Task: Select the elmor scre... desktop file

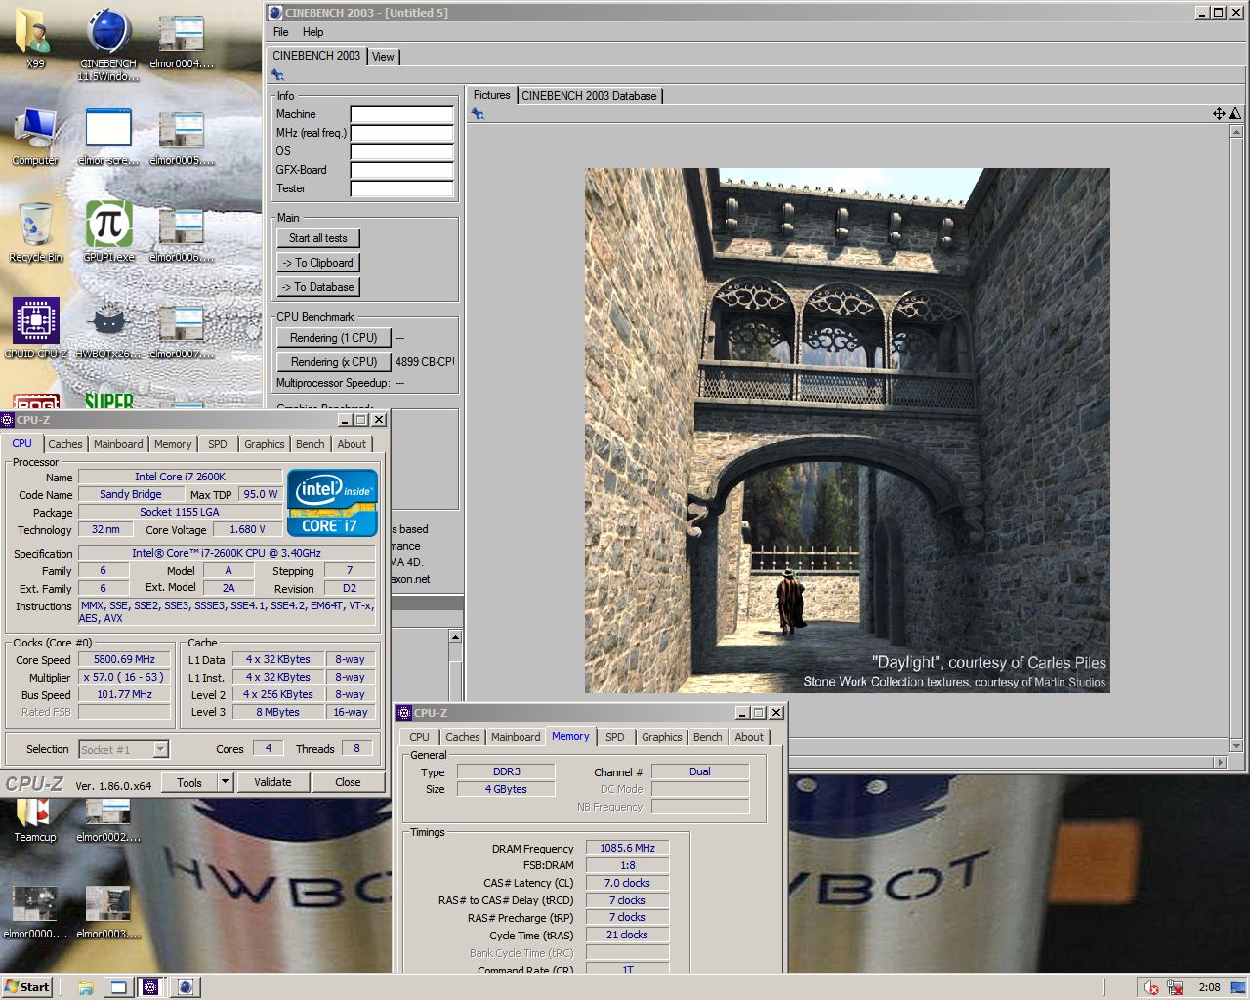Action: tap(108, 137)
